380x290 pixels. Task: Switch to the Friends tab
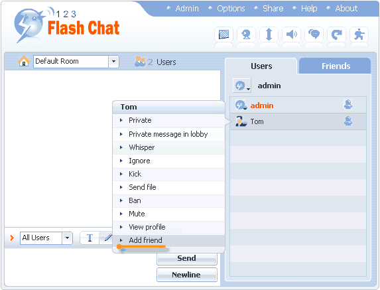pos(336,66)
